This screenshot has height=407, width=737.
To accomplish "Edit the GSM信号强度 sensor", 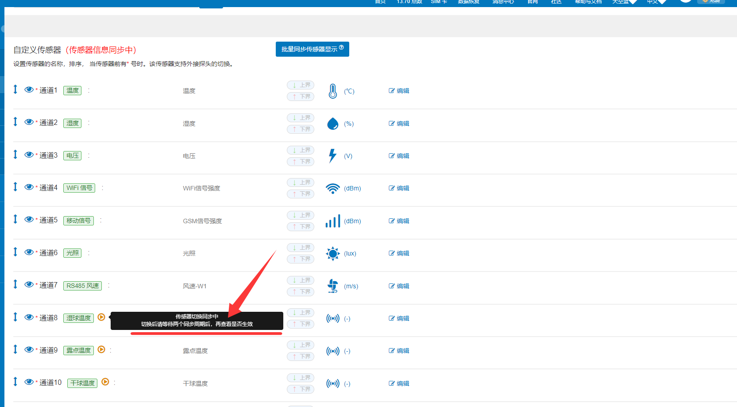I will [399, 221].
